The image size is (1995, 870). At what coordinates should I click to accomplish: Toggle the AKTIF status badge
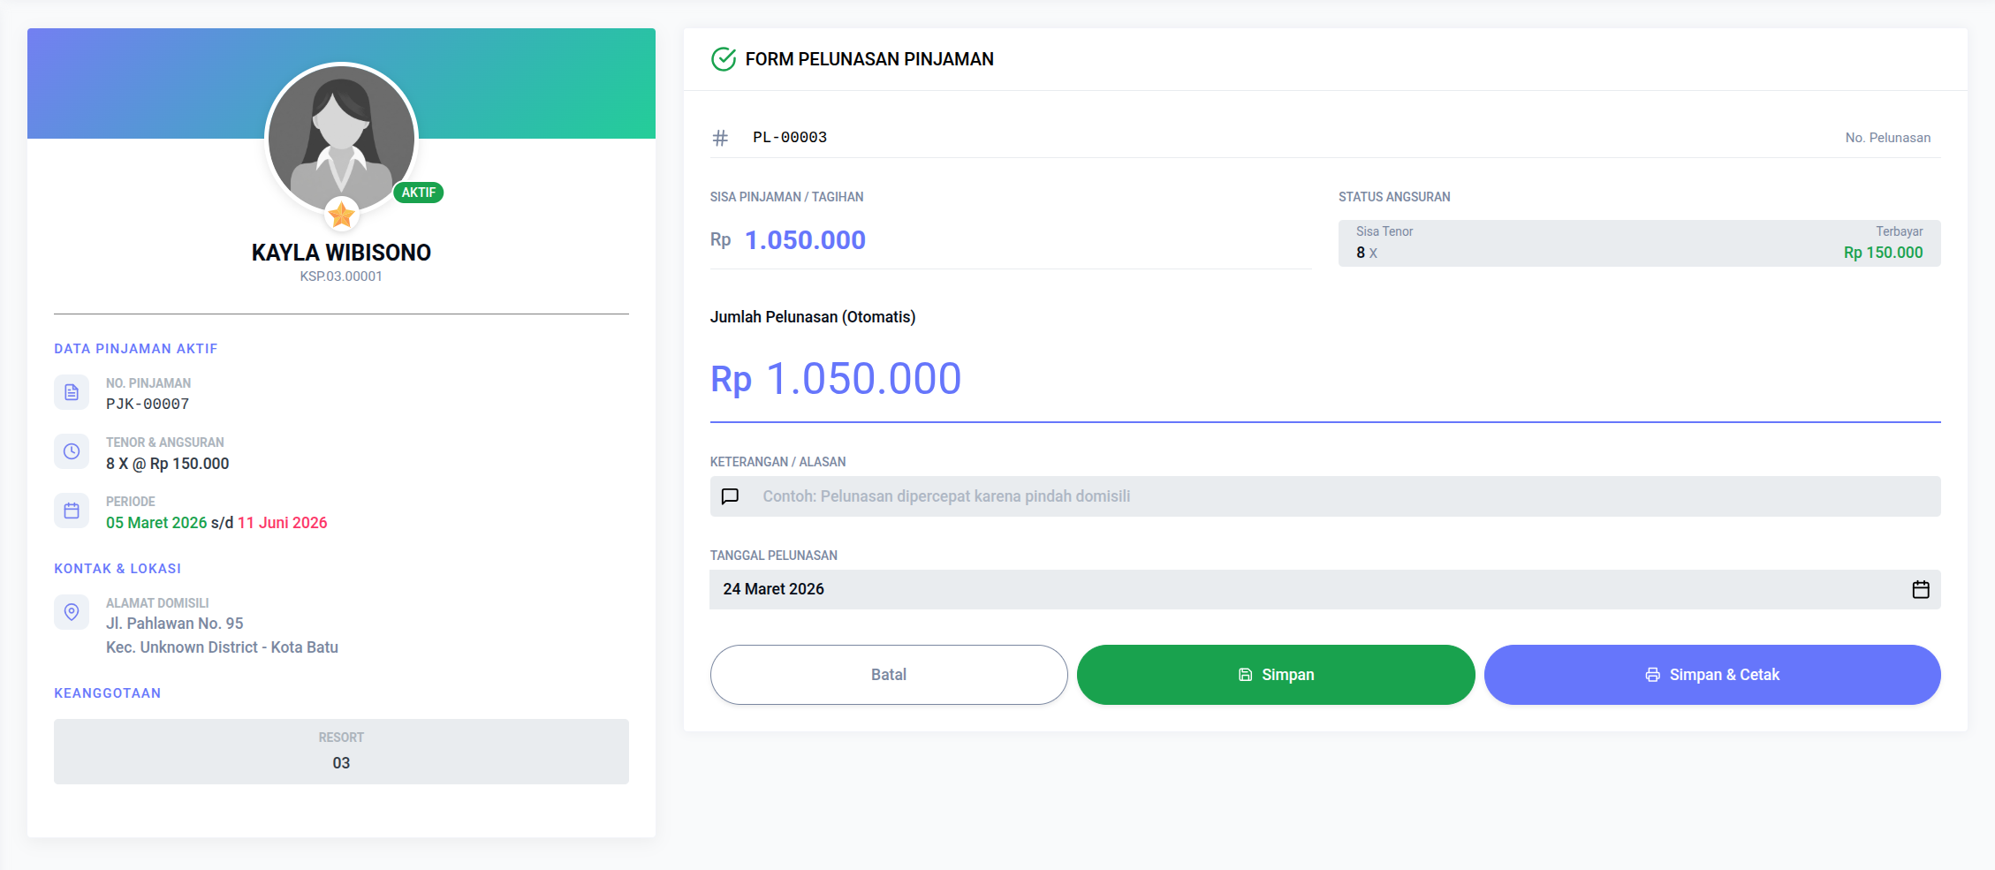click(418, 192)
